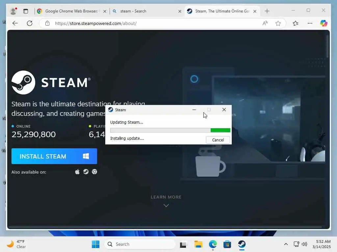Open Task View on taskbar
The image size is (337, 252).
183,244
